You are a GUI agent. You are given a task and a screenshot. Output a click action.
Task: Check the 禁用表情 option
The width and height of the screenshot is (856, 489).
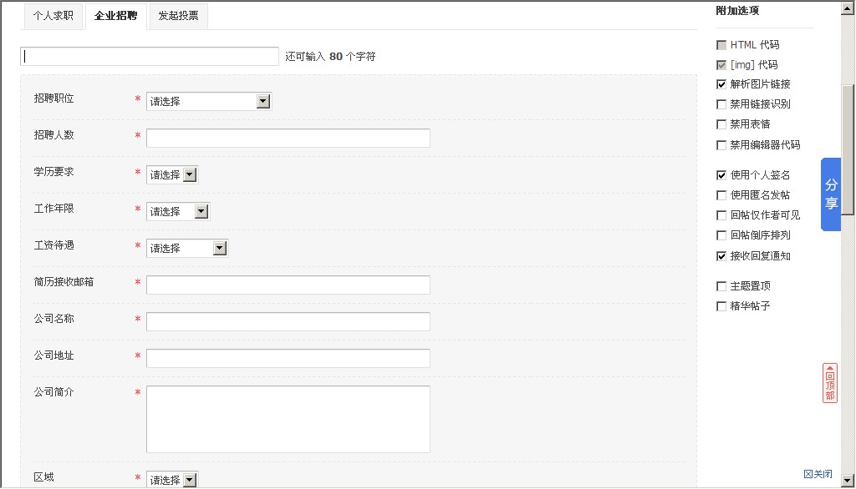pyautogui.click(x=721, y=124)
